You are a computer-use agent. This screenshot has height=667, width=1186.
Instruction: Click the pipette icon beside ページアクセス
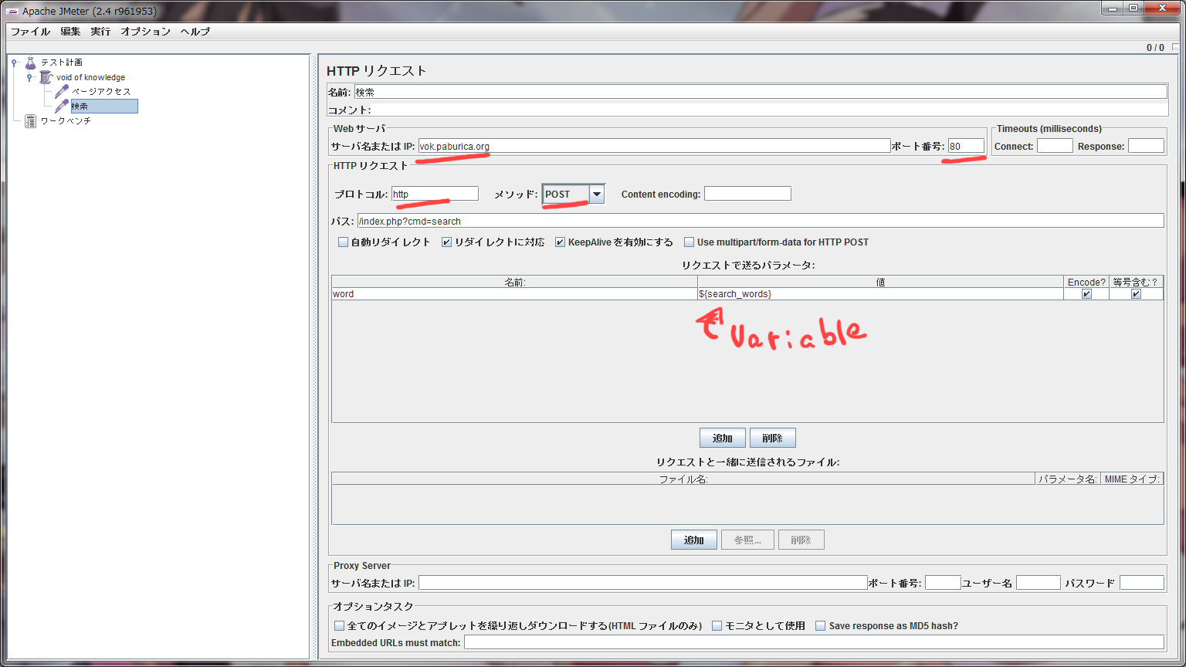62,91
